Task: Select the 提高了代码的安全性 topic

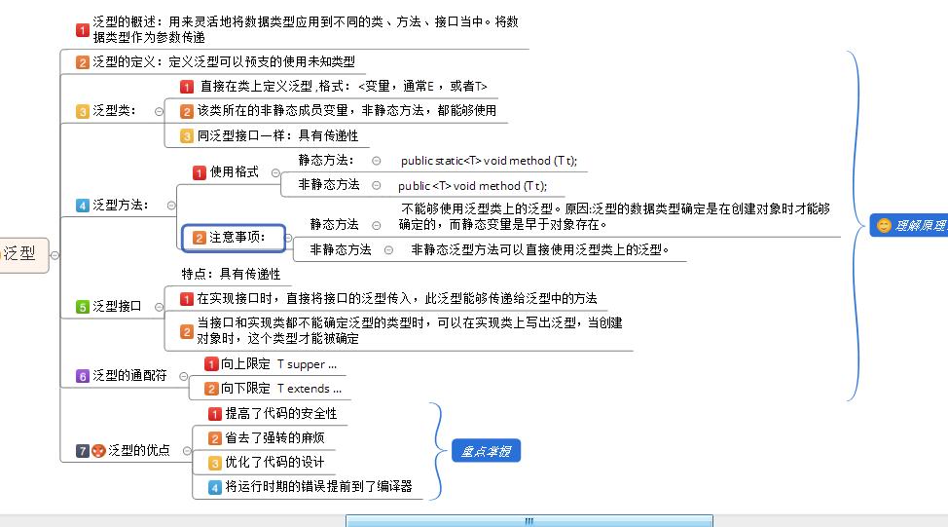Action: tap(280, 413)
